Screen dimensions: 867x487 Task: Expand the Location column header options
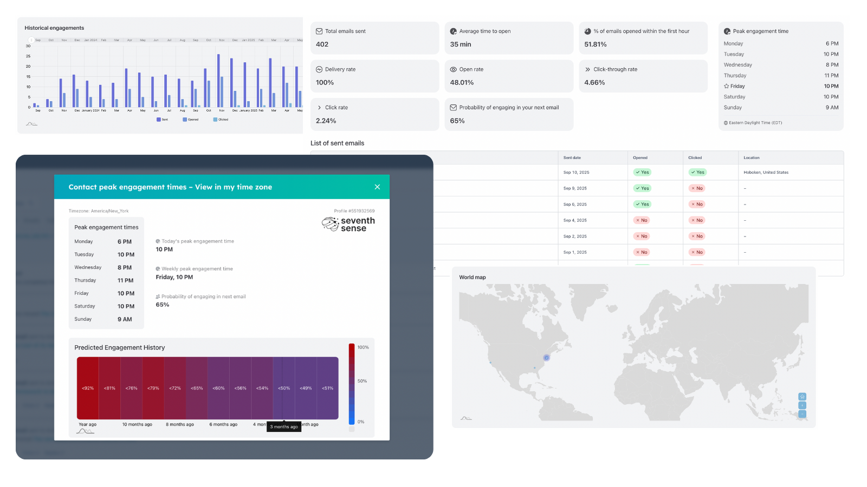point(752,157)
